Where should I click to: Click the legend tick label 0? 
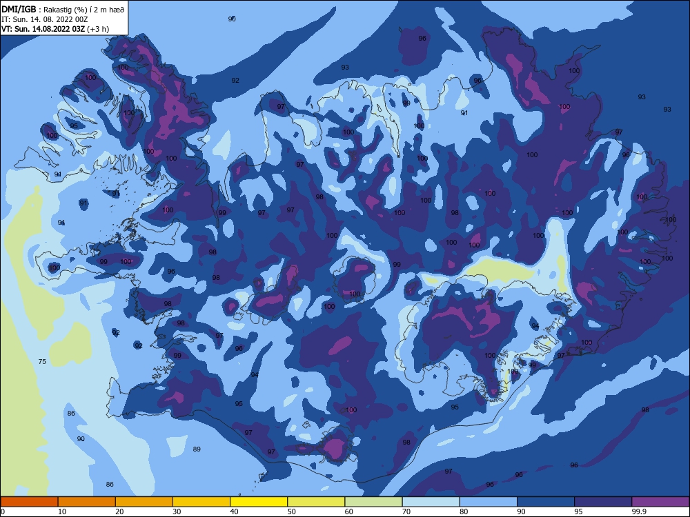3,511
